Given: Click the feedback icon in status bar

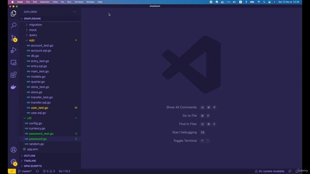Looking at the screenshot, I should [290, 171].
